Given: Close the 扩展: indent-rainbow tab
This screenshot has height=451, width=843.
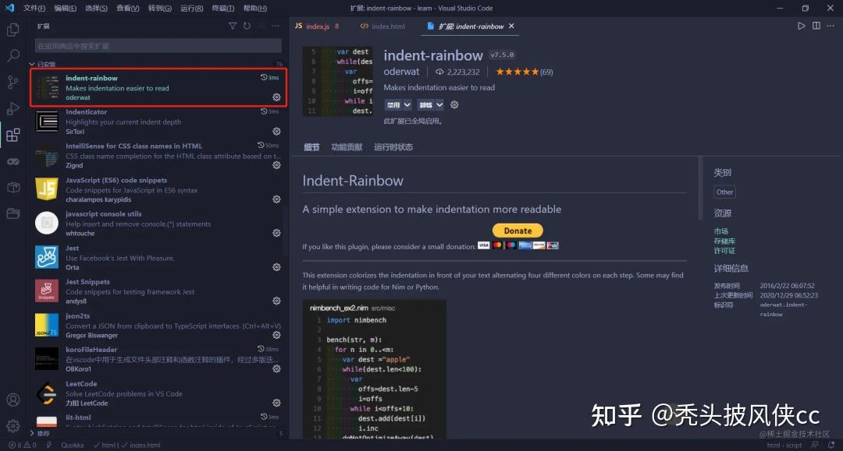Looking at the screenshot, I should [x=511, y=26].
